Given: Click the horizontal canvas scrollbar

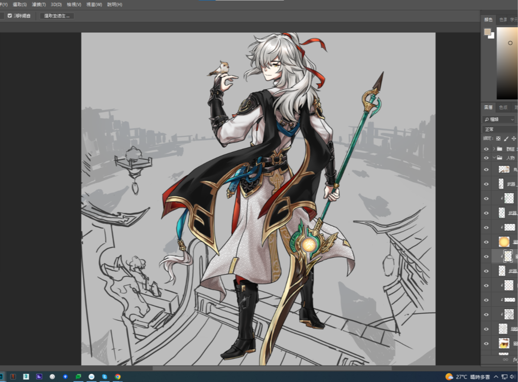Looking at the screenshot, I should pos(272,368).
